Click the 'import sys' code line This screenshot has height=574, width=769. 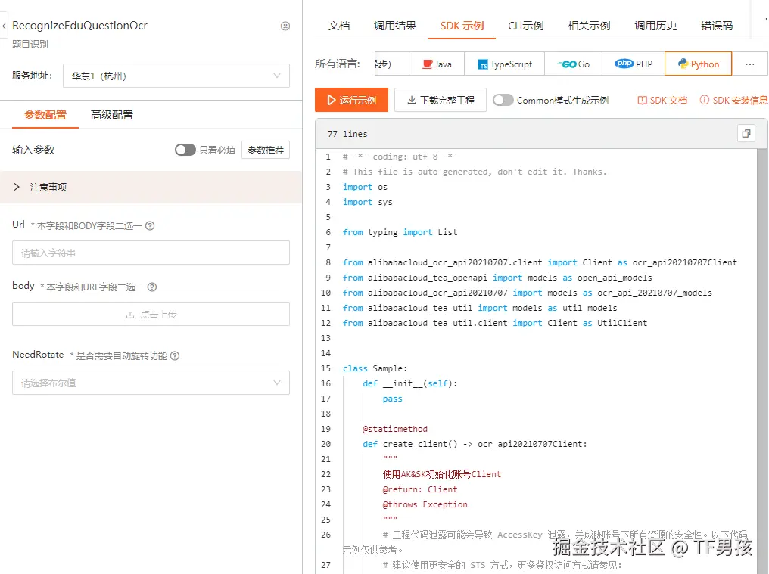[367, 202]
